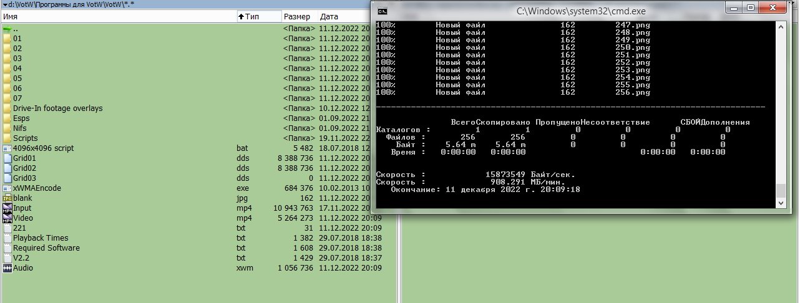Screen dimensions: 800x303
Task: Select the Input mp4 file icon
Action: pos(7,208)
